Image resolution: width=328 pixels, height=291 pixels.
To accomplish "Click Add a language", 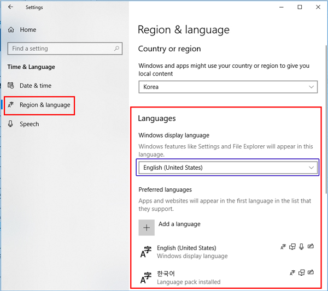I will pyautogui.click(x=179, y=224).
